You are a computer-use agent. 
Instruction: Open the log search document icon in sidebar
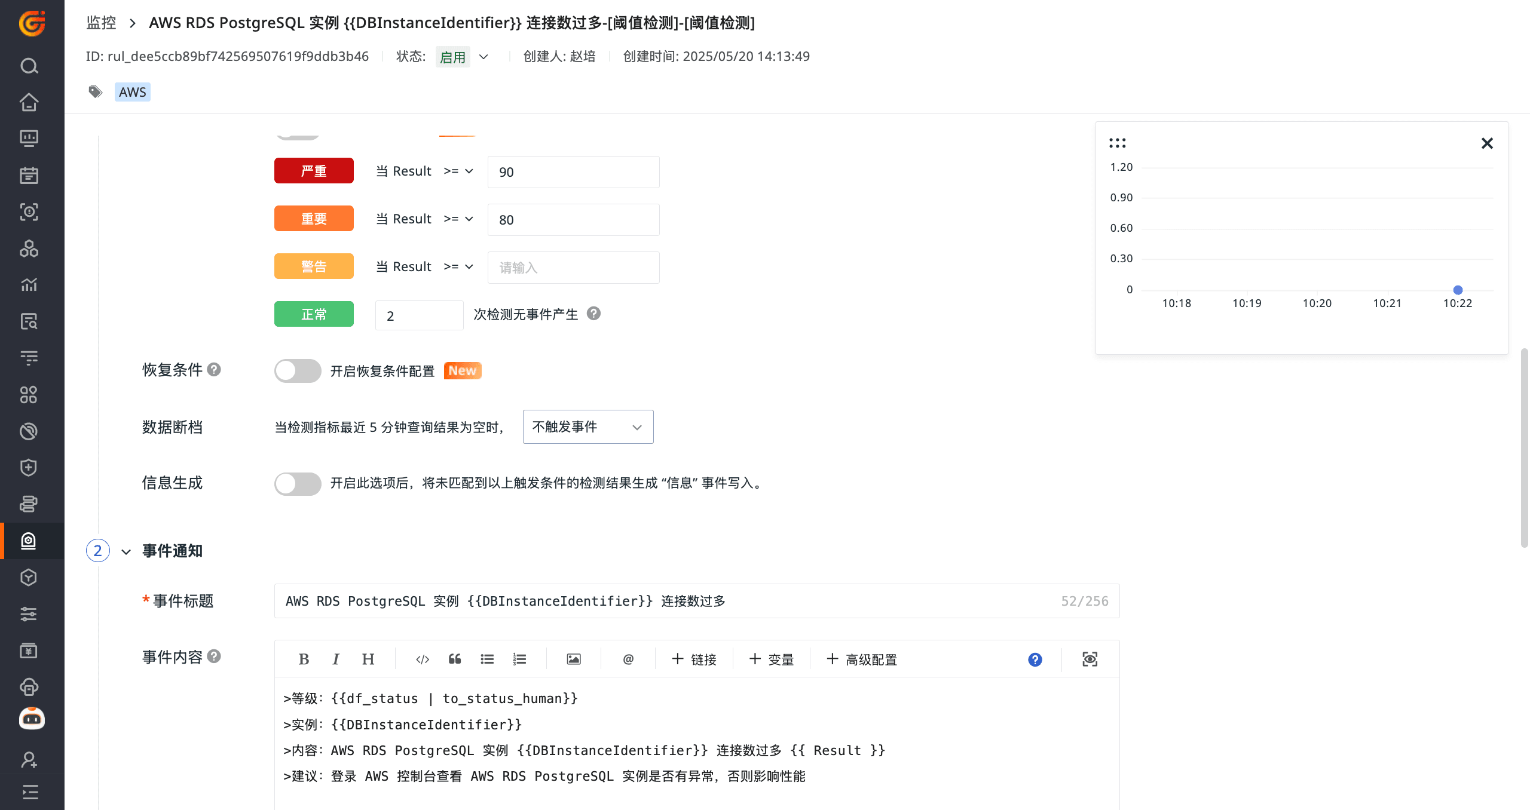[x=29, y=321]
